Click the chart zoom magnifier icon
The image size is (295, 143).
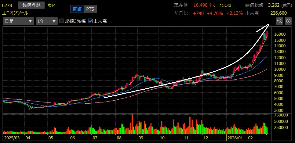tap(279, 21)
